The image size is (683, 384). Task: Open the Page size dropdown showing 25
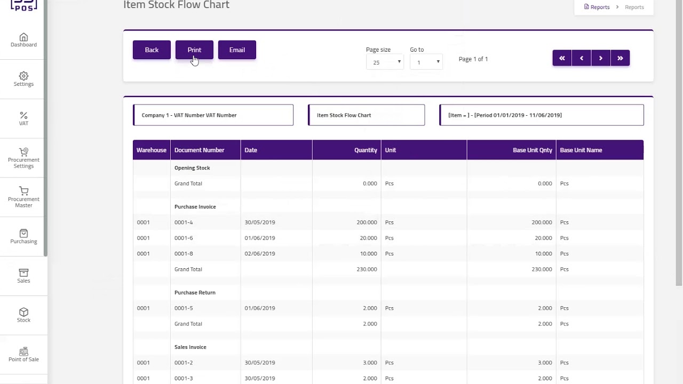pos(385,62)
